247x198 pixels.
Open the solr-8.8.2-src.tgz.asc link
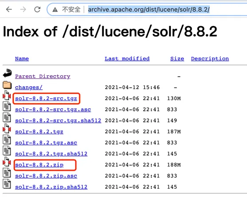click(53, 109)
